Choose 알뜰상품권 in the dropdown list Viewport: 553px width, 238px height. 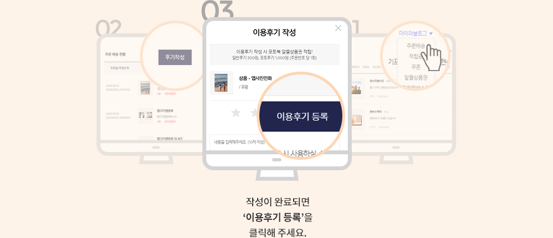416,78
